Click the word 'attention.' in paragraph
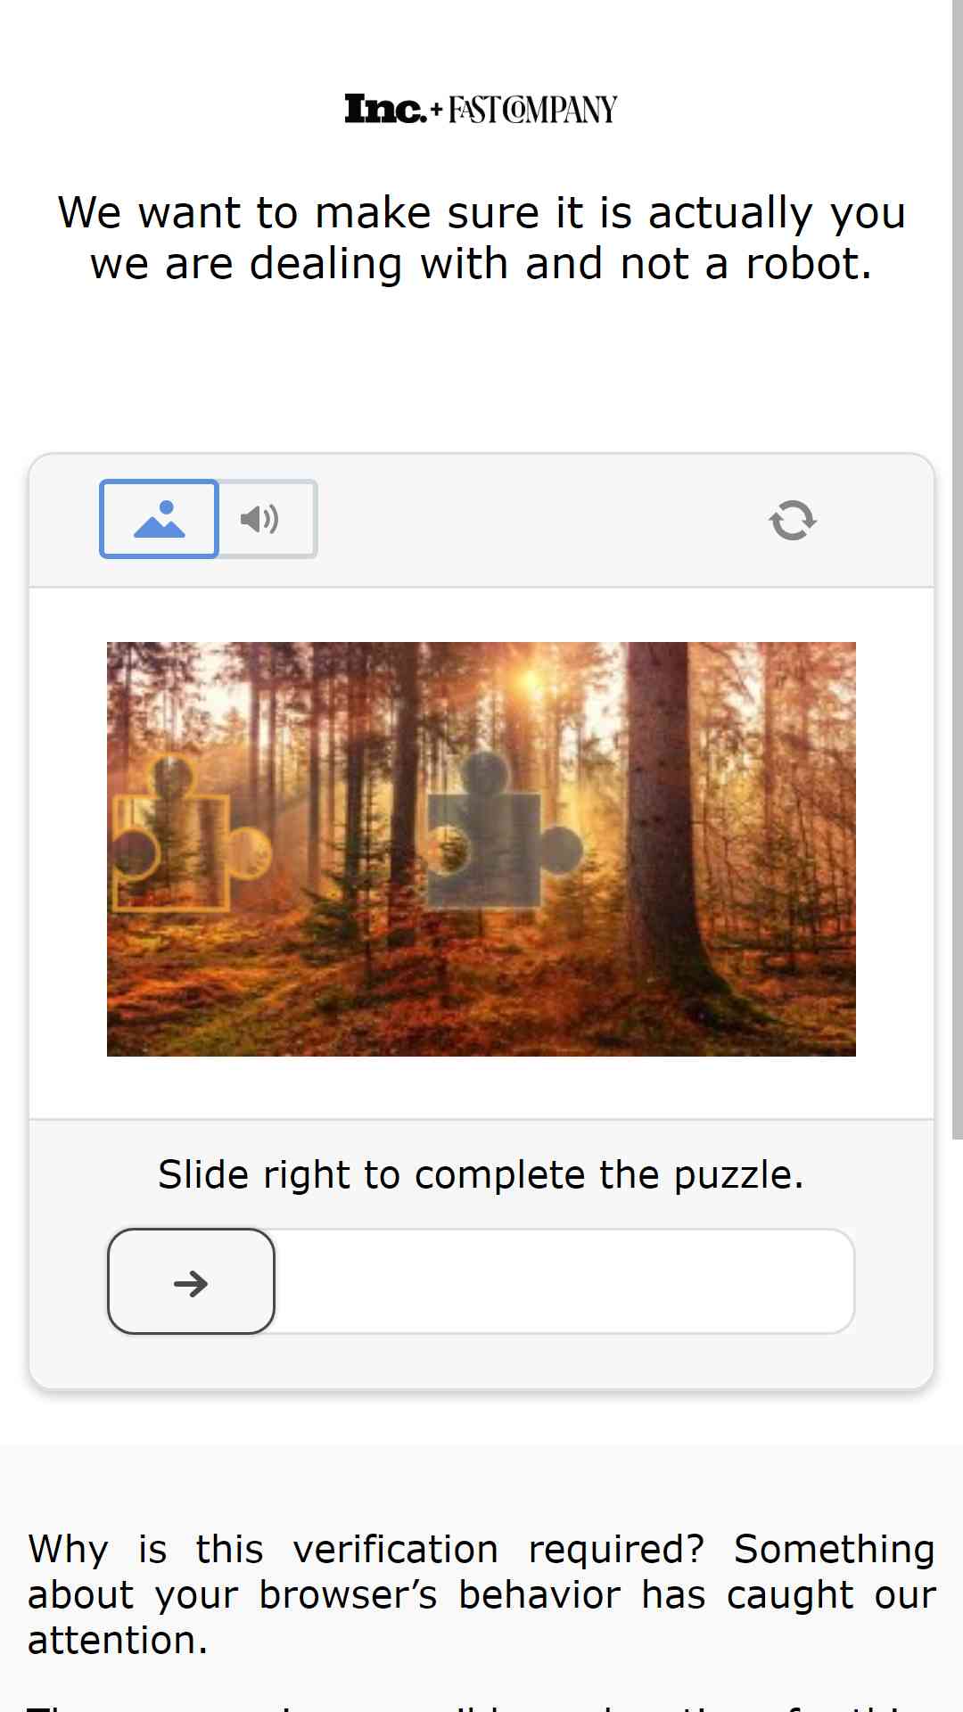The height and width of the screenshot is (1712, 963). point(118,1640)
